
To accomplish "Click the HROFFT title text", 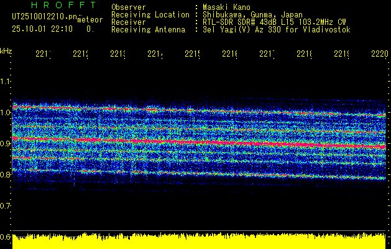I will pos(63,5).
